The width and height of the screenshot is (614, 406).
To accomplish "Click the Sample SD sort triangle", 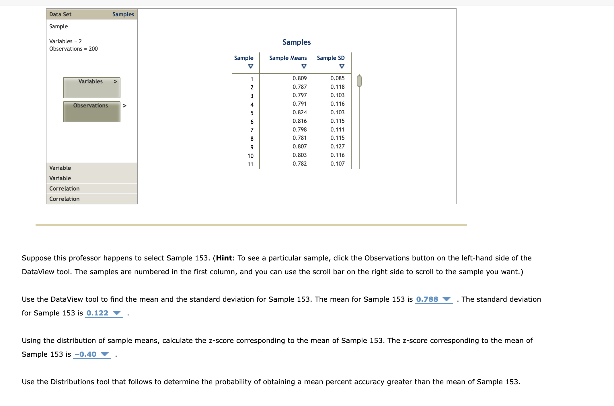I will tap(342, 66).
